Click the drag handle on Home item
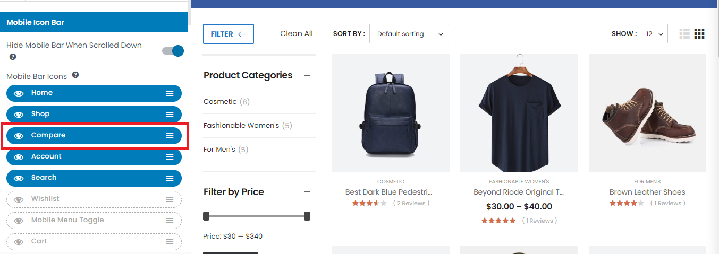This screenshot has width=719, height=254. point(170,93)
